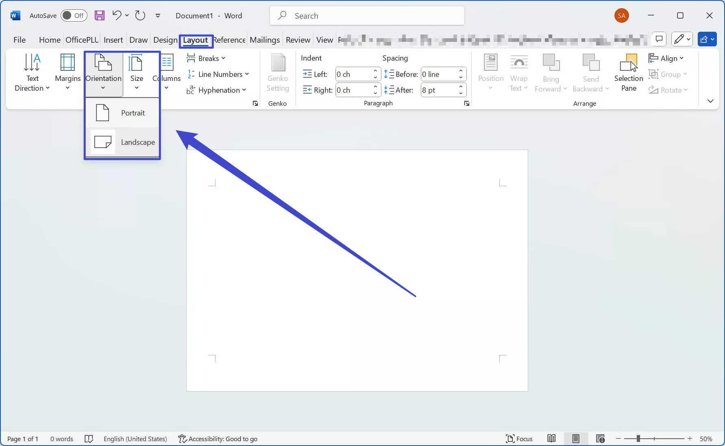Toggle AutoSave switch
Viewport: 725px width, 446px height.
point(74,15)
